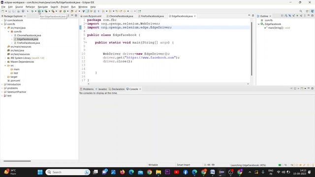Collapse the com.fb project node

tap(2, 24)
